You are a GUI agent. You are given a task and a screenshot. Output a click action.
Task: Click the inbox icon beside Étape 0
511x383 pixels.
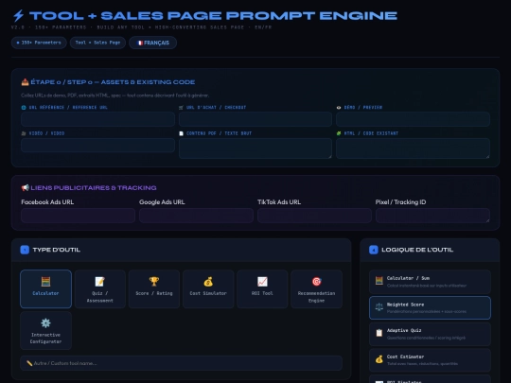point(26,82)
